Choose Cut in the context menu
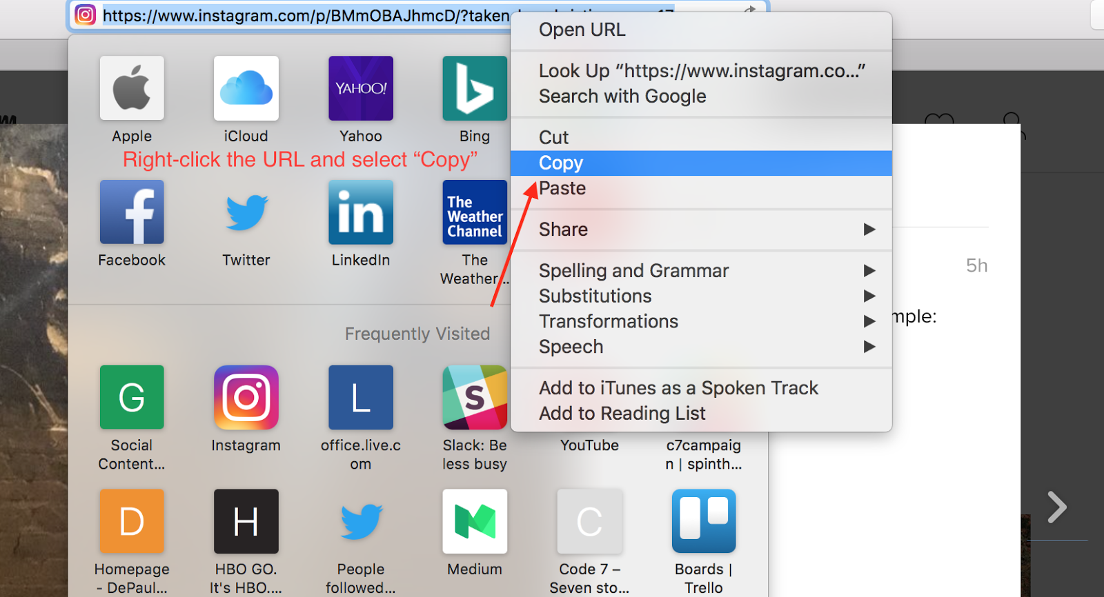This screenshot has height=597, width=1104. pos(701,138)
